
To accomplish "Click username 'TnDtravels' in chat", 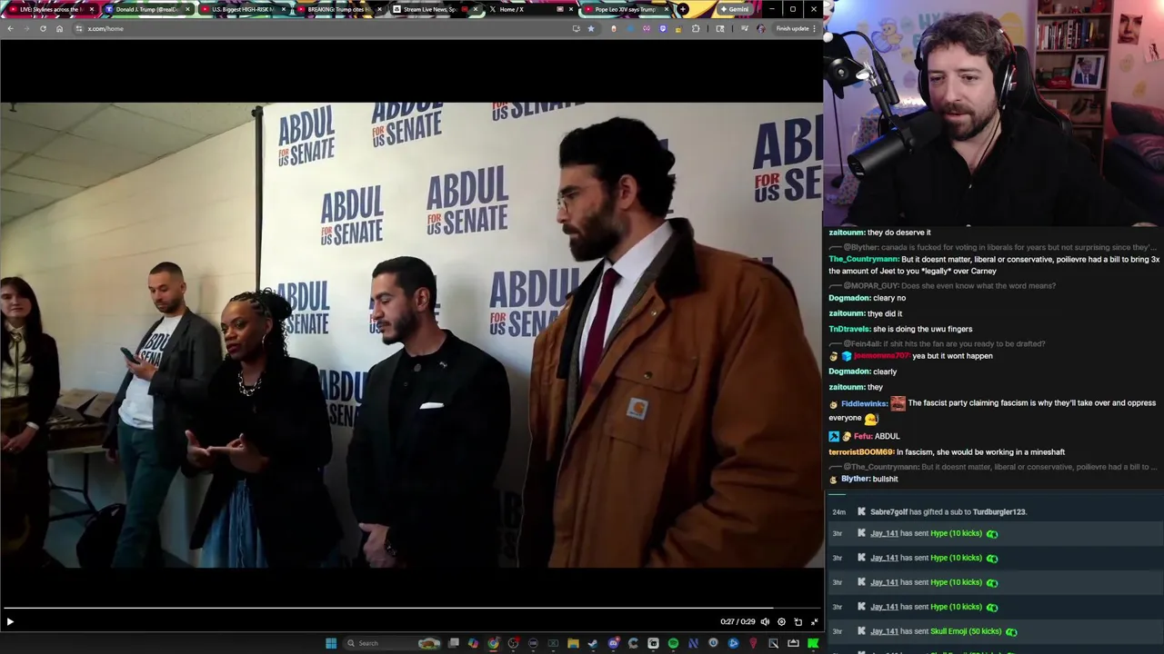I will click(x=849, y=329).
